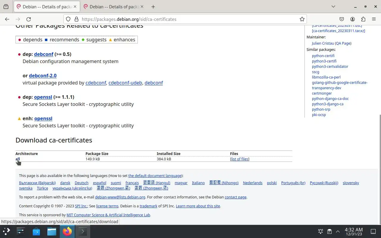
Task: Open the Firefox hamburger application menu
Action: [374, 19]
